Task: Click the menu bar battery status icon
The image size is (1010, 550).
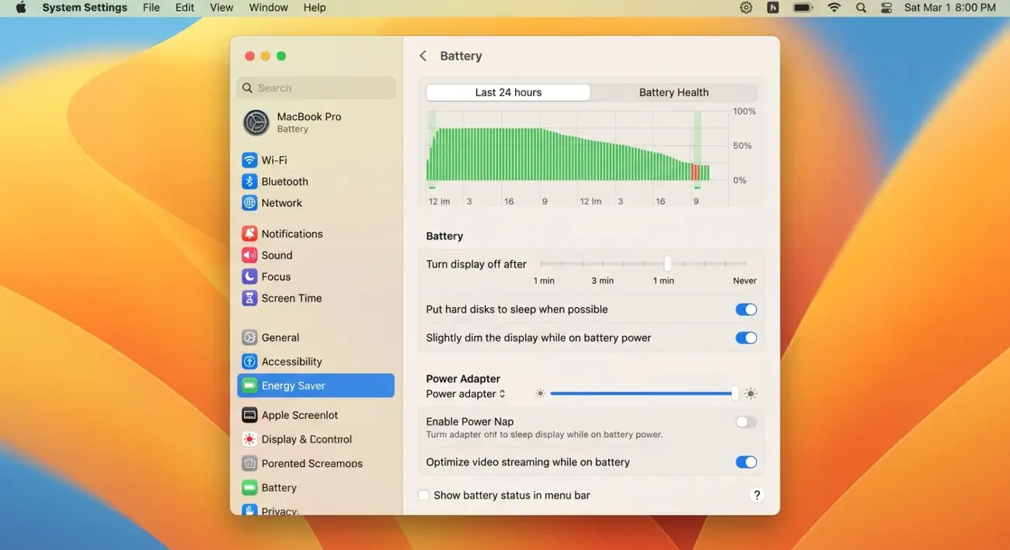Action: coord(803,8)
